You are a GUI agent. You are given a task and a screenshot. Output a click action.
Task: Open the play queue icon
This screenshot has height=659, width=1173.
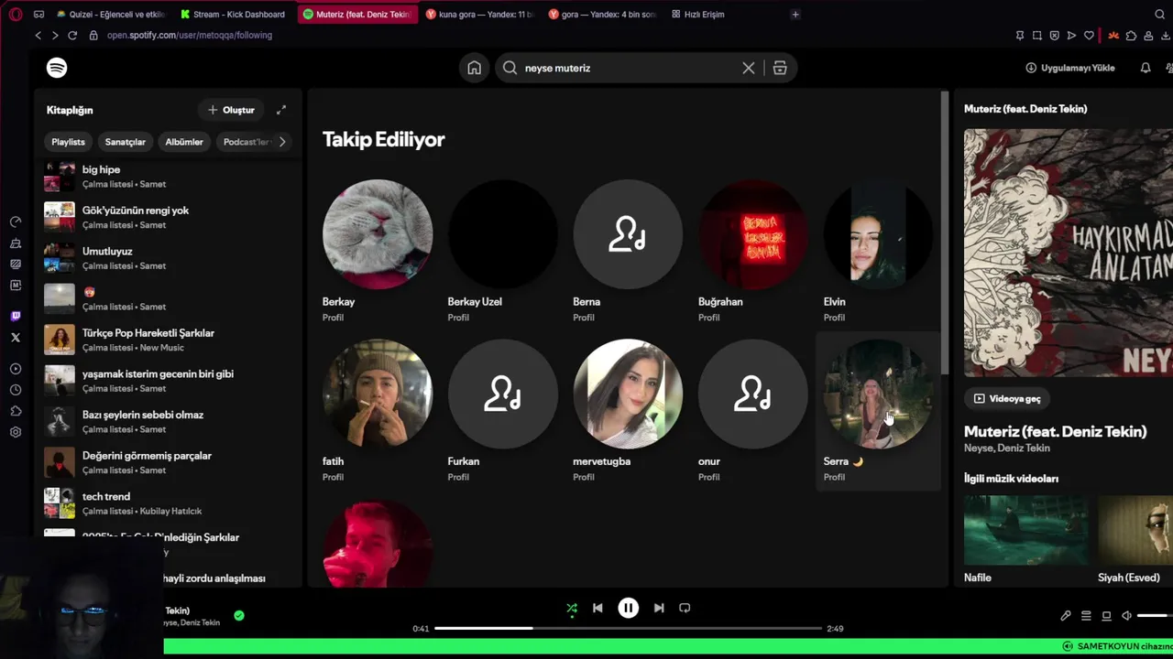[1086, 616]
